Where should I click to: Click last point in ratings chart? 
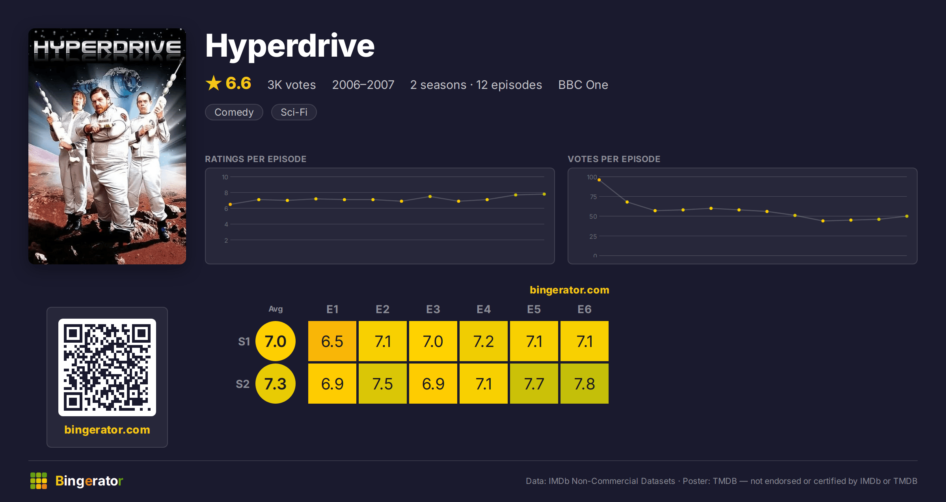[544, 194]
